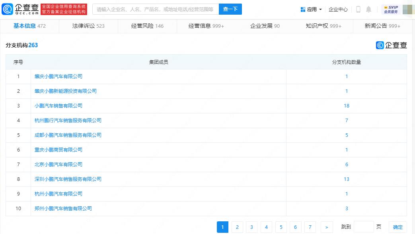Click branch count 1 for 肇庆小鹏汽车有限公司
This screenshot has height=234, width=415.
[x=347, y=77]
